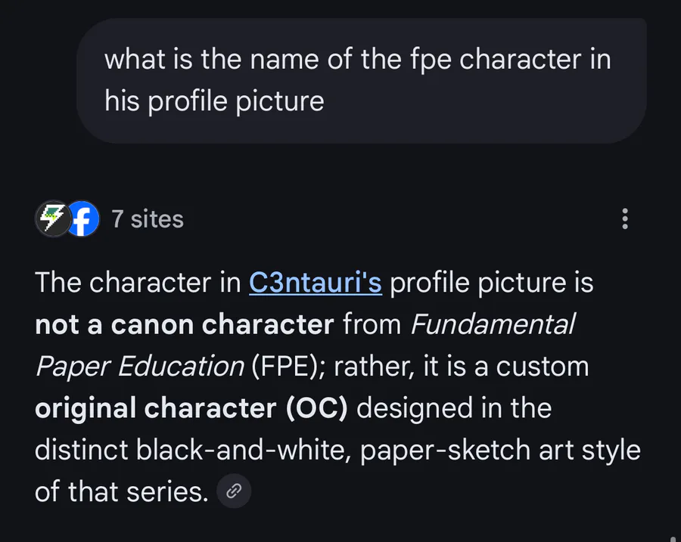This screenshot has height=542, width=681.
Task: Click the "paper-sketch art style" phrase
Action: (x=500, y=450)
